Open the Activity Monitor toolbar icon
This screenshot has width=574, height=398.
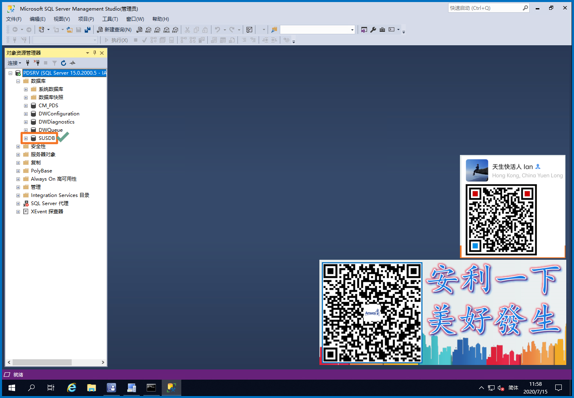coord(249,29)
